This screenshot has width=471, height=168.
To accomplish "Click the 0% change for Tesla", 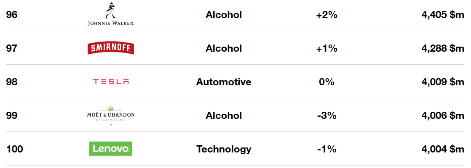I will [327, 82].
